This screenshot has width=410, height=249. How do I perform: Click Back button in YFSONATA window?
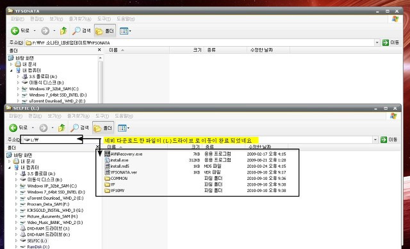20,31
